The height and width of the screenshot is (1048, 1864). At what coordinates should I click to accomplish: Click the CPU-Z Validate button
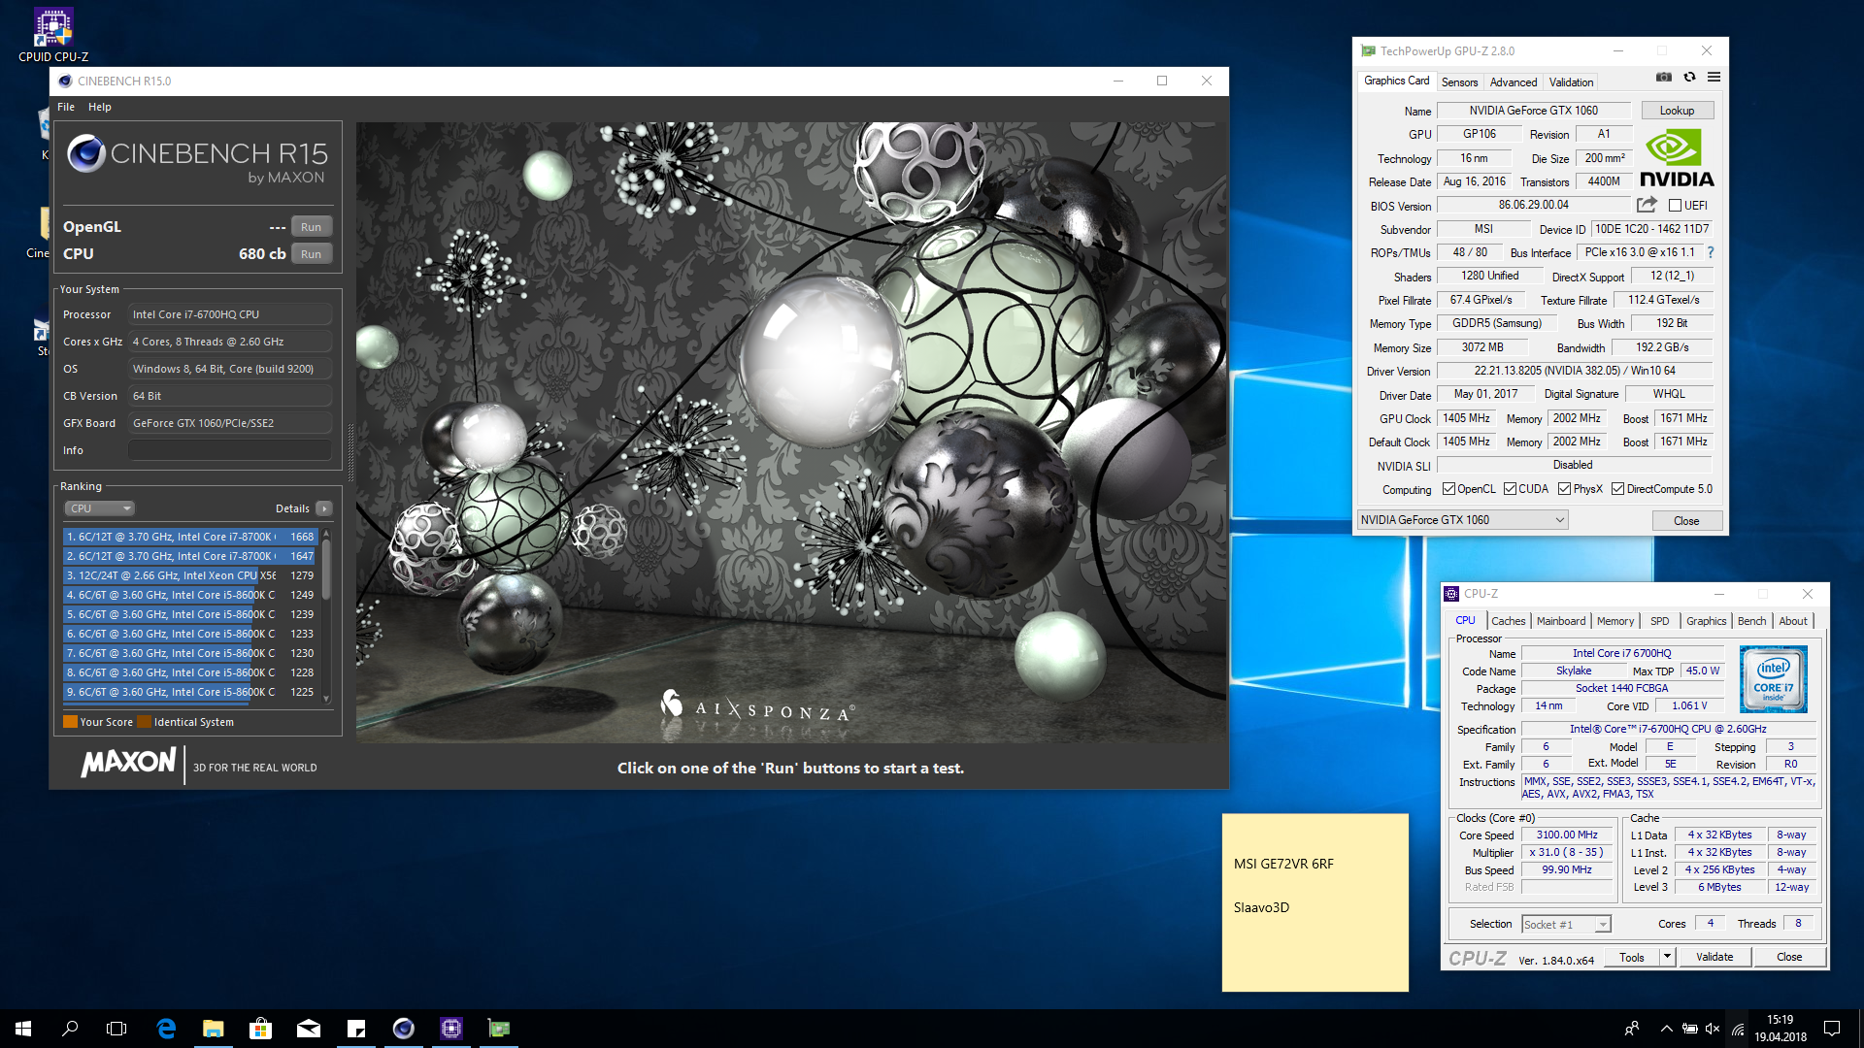click(x=1714, y=957)
